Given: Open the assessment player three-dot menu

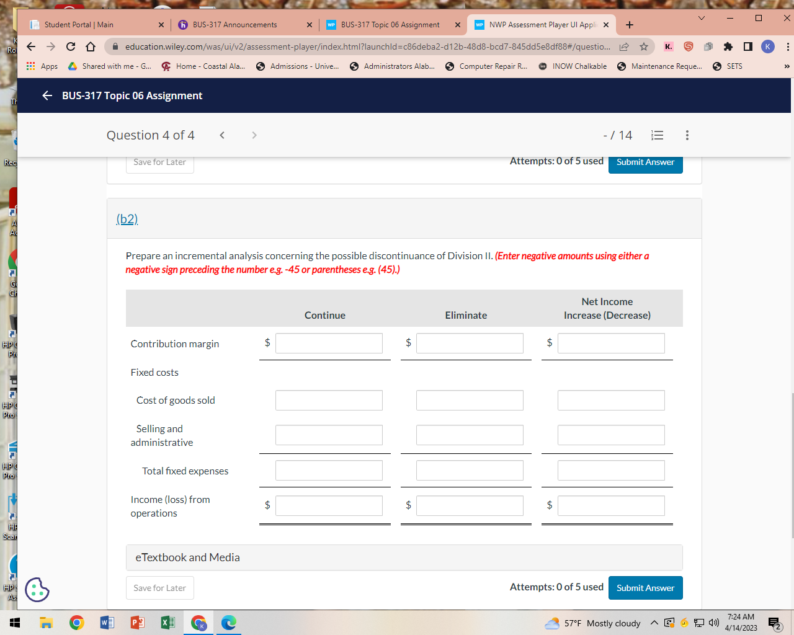Looking at the screenshot, I should (687, 135).
